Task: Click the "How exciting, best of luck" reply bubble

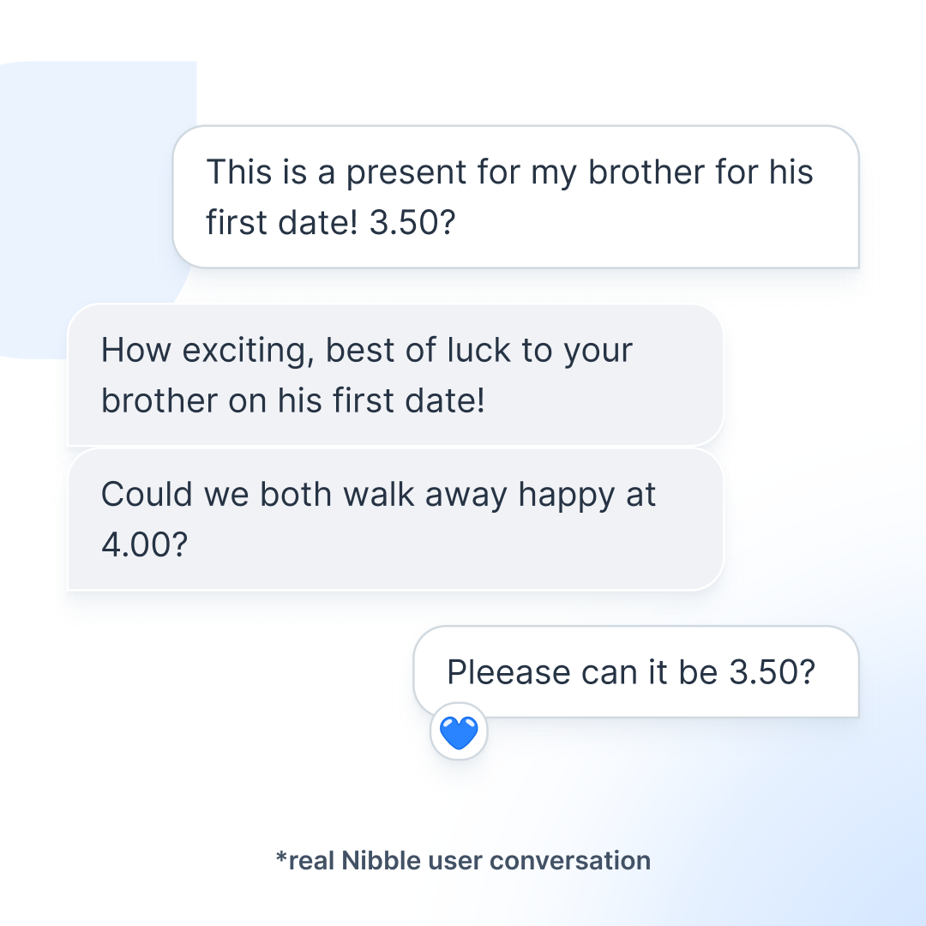Action: pos(394,375)
